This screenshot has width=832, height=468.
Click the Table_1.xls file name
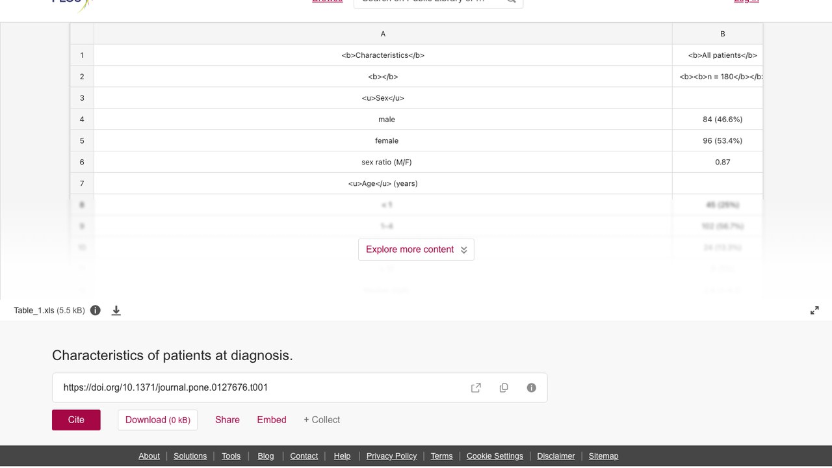(x=34, y=311)
